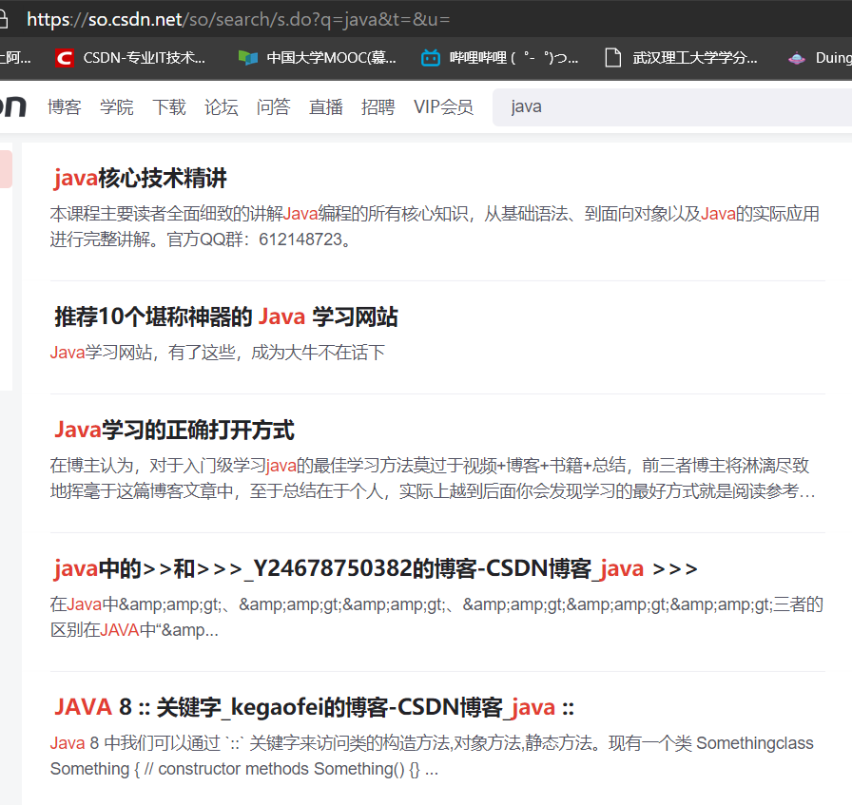This screenshot has height=805, width=852.
Task: Open the 博客 navigation item
Action: click(64, 107)
